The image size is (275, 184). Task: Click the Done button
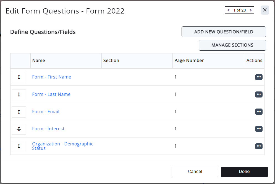tap(244, 172)
